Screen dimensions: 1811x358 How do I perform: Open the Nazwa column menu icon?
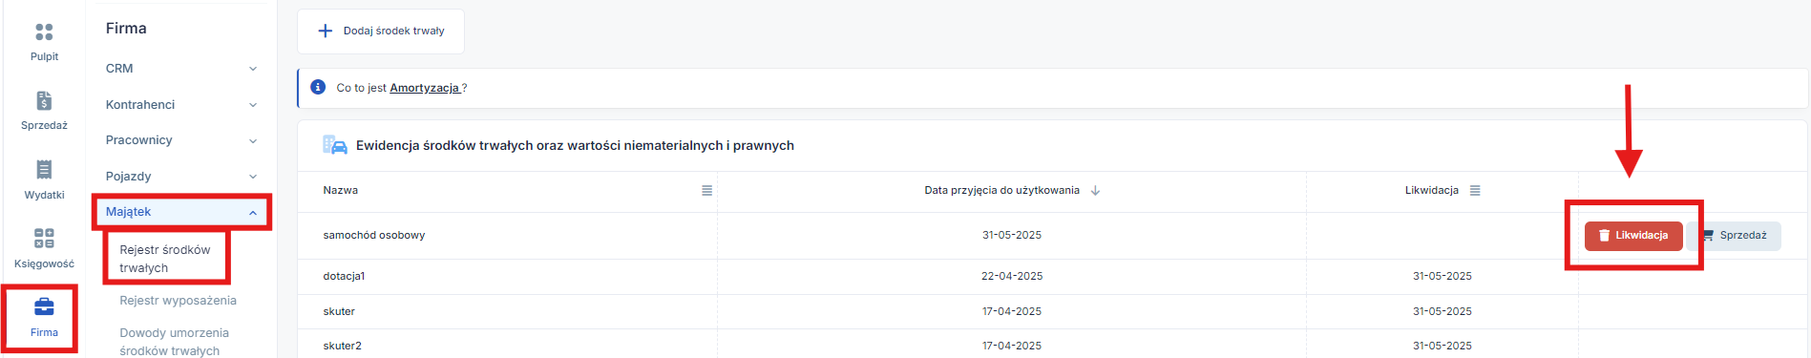[707, 191]
